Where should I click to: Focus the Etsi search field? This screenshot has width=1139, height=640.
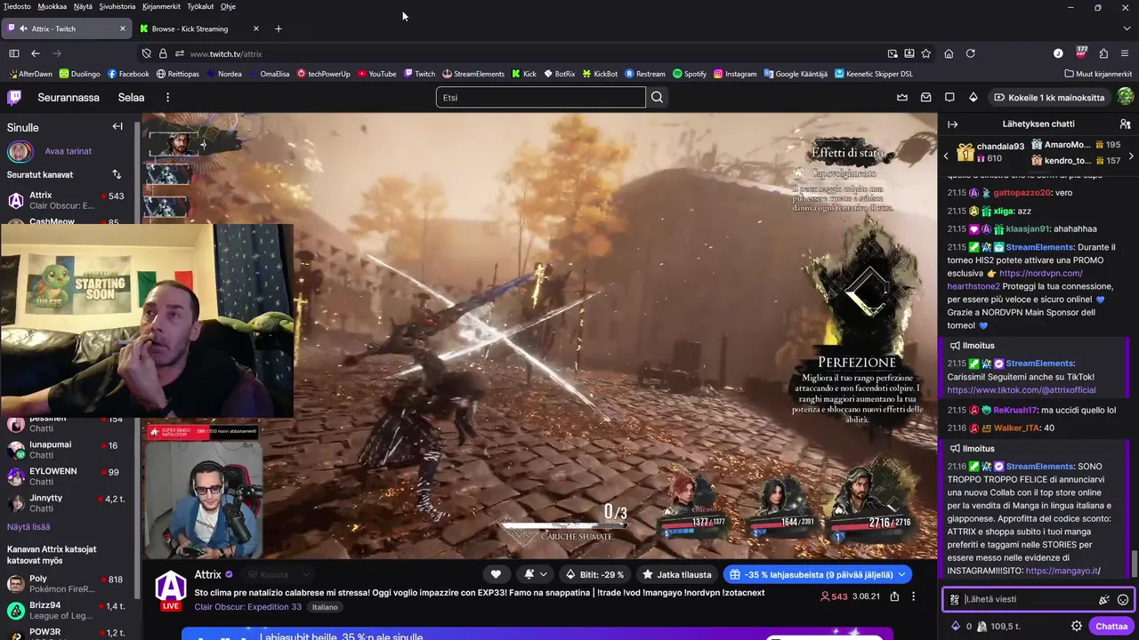(x=541, y=97)
